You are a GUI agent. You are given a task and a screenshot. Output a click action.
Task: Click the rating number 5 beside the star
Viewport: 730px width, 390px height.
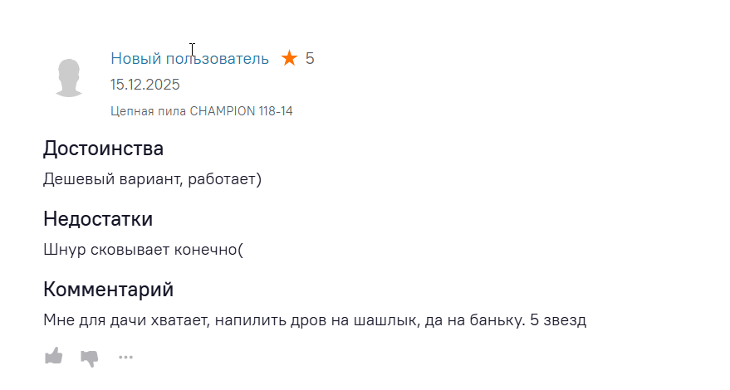tap(310, 58)
